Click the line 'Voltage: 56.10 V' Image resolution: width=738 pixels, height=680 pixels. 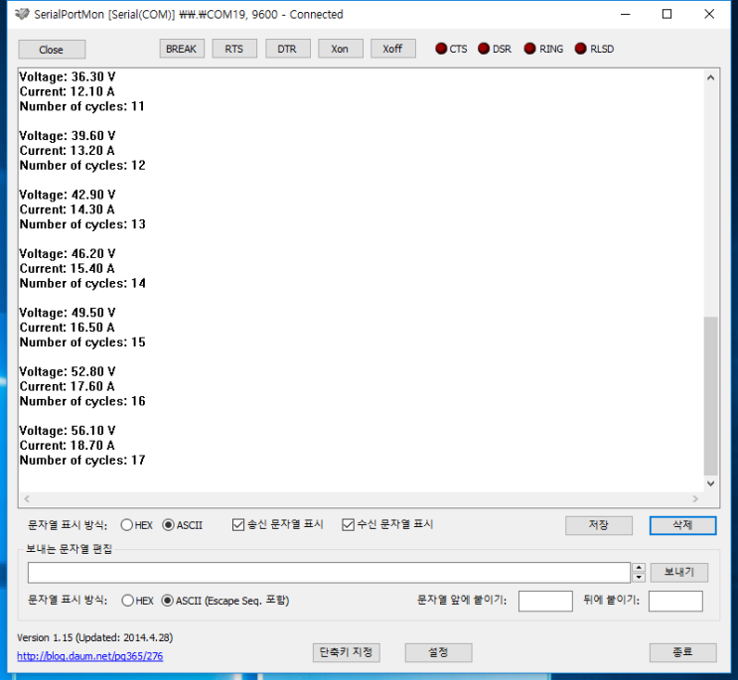pos(68,431)
